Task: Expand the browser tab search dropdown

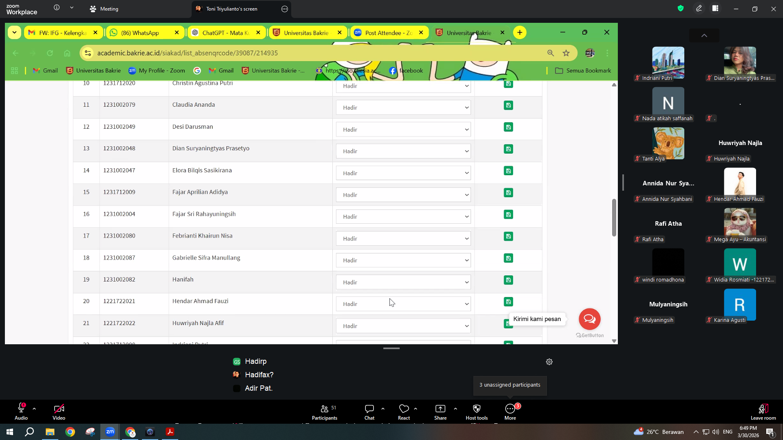Action: pyautogui.click(x=14, y=33)
